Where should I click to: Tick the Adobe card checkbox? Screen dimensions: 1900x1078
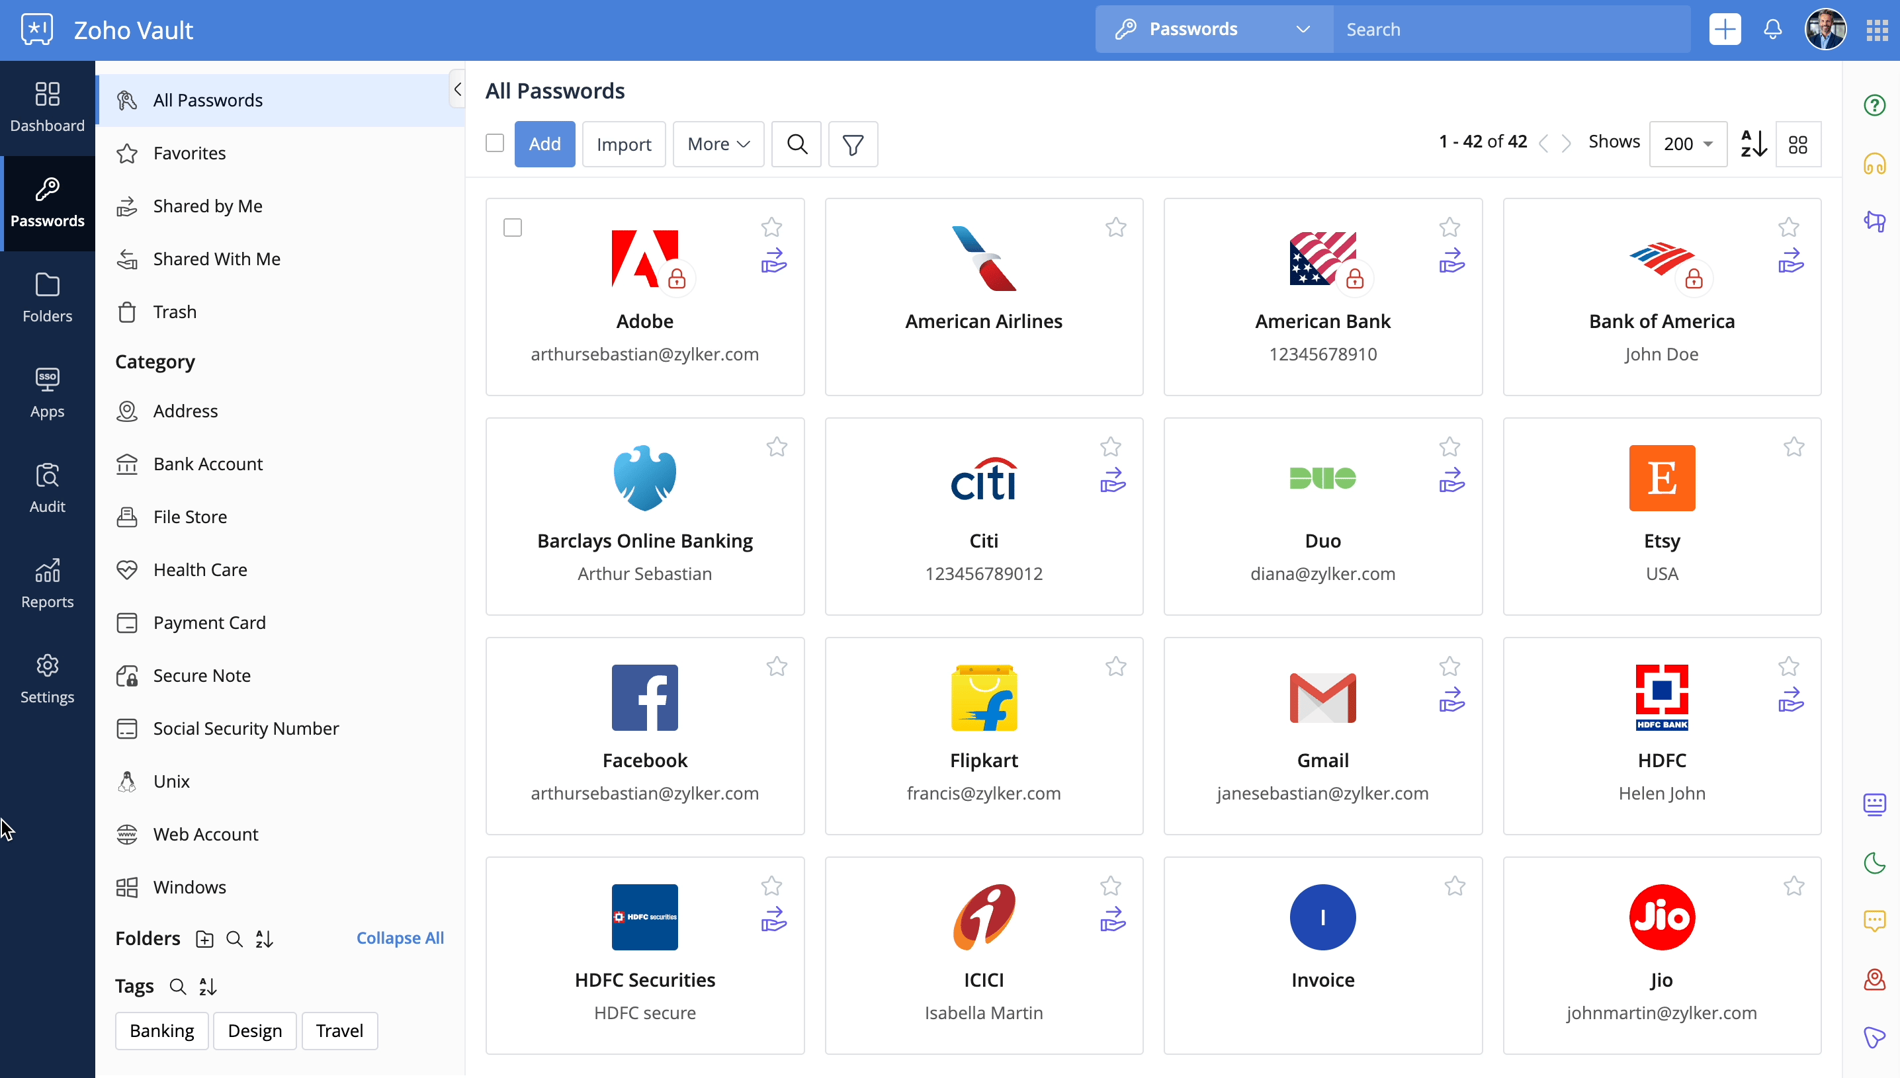coord(513,228)
